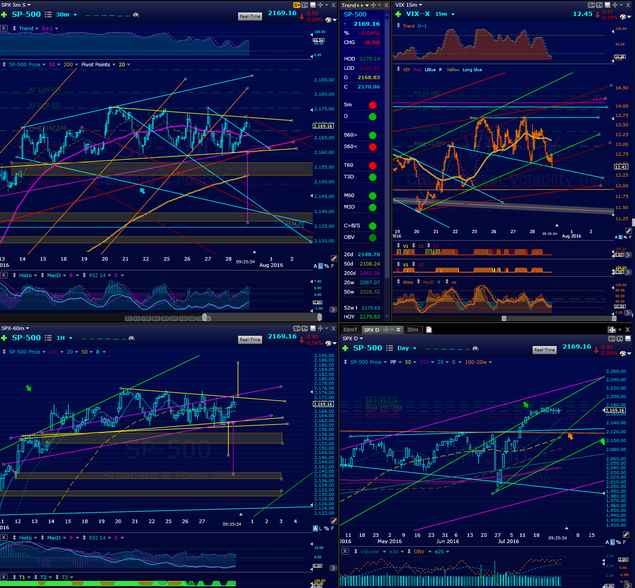Save the SPX 5m S chart with floppy icon

pos(313,5)
